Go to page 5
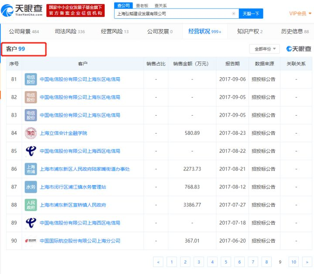This screenshot has width=314, height=274. tap(226, 262)
